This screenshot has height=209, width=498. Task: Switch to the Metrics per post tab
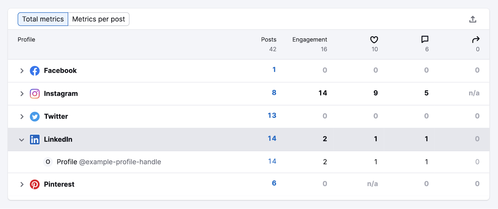tap(99, 19)
